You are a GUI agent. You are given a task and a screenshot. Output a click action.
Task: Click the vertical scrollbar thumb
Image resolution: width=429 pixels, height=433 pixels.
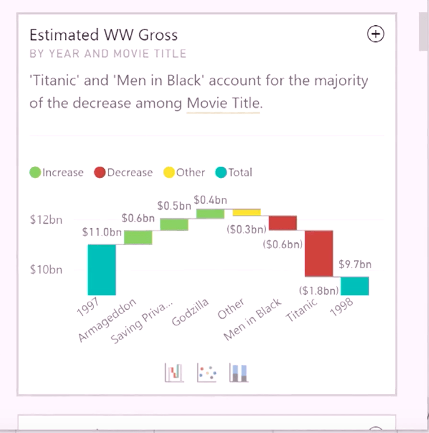click(423, 31)
